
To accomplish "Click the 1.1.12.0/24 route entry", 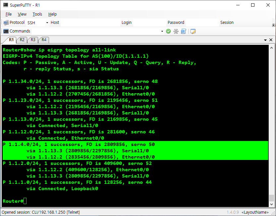I will [x=79, y=132].
